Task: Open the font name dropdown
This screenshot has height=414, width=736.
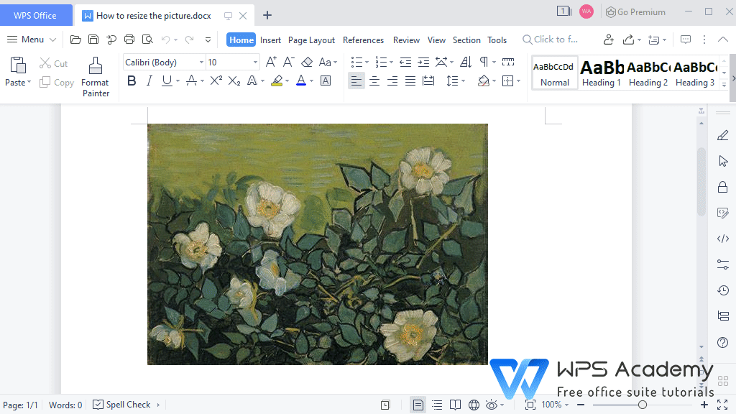Action: pyautogui.click(x=201, y=62)
